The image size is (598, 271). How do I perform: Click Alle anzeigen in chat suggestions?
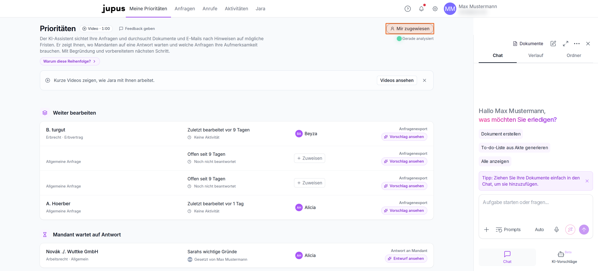(x=495, y=161)
